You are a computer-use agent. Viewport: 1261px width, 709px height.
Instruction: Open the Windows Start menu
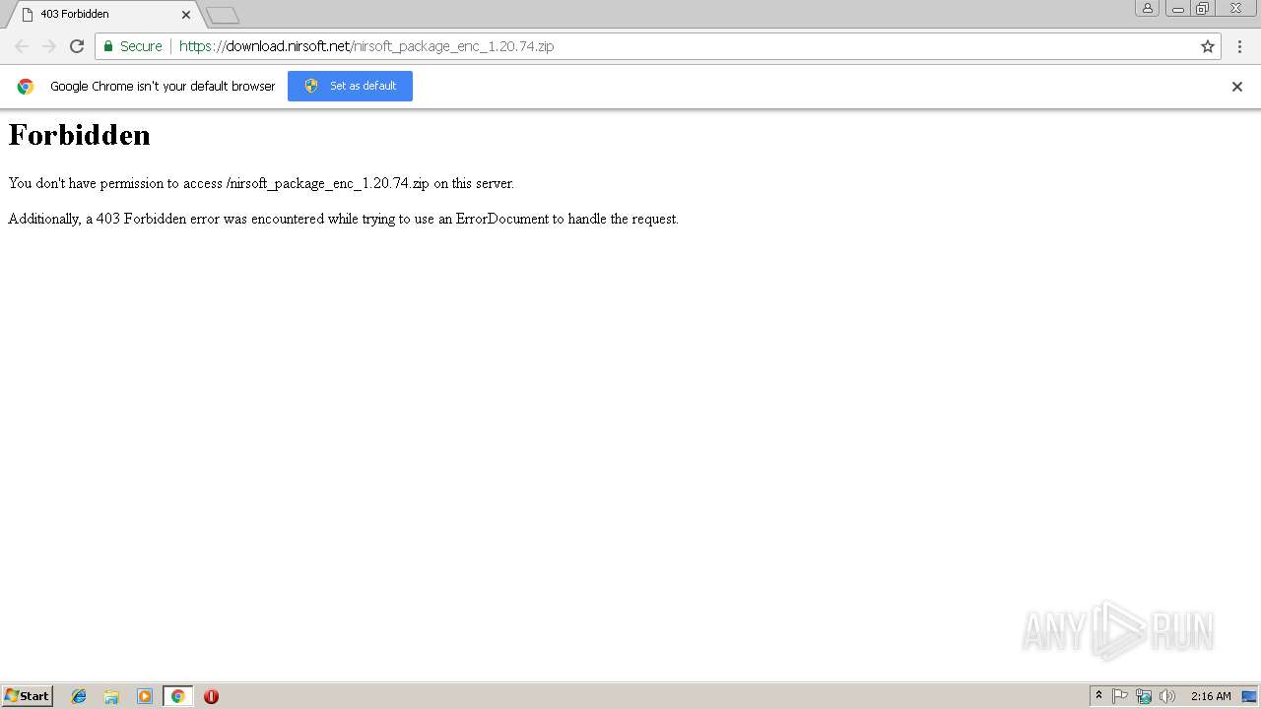(27, 696)
